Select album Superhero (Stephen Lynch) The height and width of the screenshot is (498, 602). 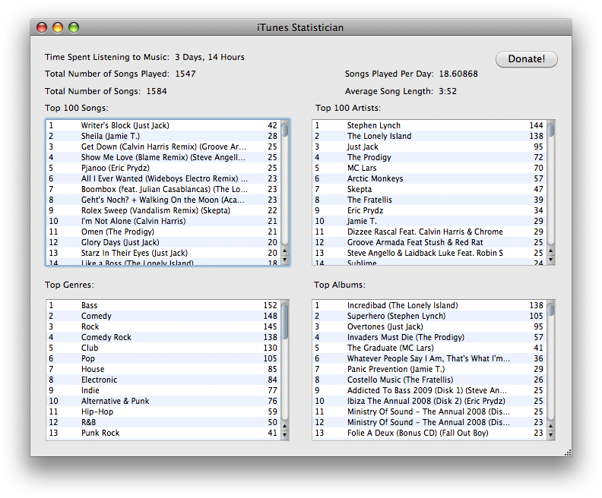point(429,317)
